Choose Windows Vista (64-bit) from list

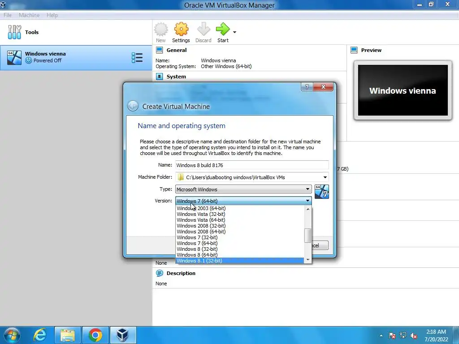coord(239,220)
